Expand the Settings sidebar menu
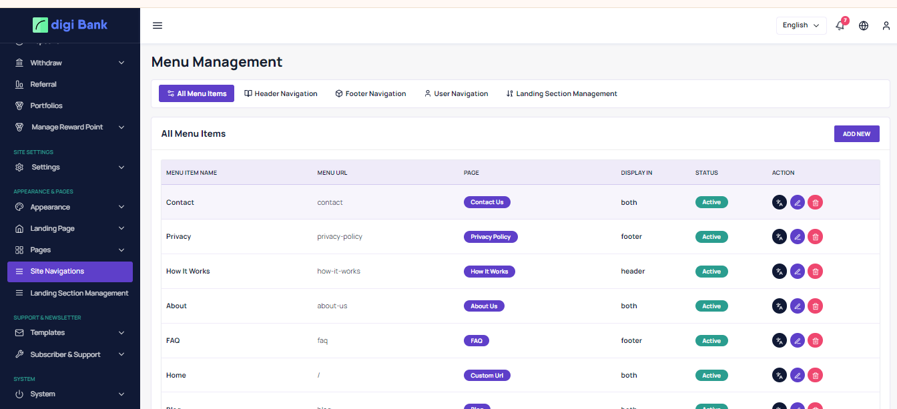 69,167
